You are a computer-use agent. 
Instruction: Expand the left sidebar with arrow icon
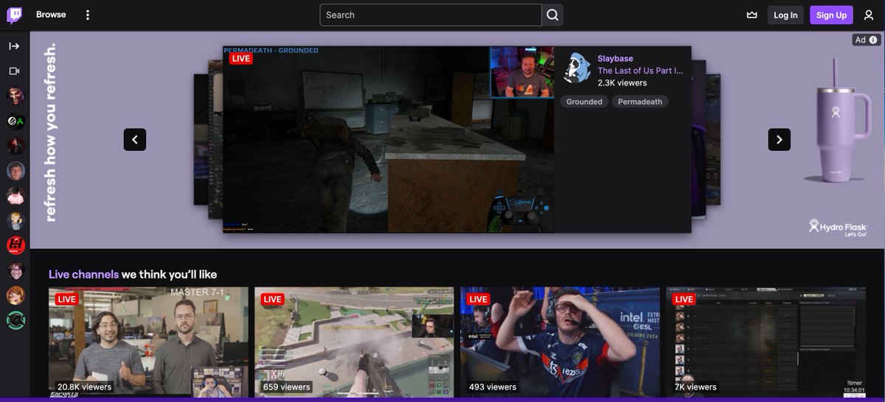pos(15,46)
